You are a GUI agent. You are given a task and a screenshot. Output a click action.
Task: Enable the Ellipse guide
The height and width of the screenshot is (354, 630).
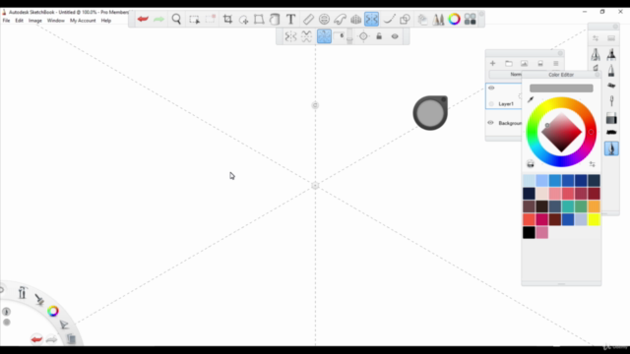point(324,19)
